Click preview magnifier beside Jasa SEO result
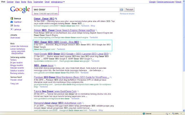This screenshot has width=185, height=115. pos(110,54)
